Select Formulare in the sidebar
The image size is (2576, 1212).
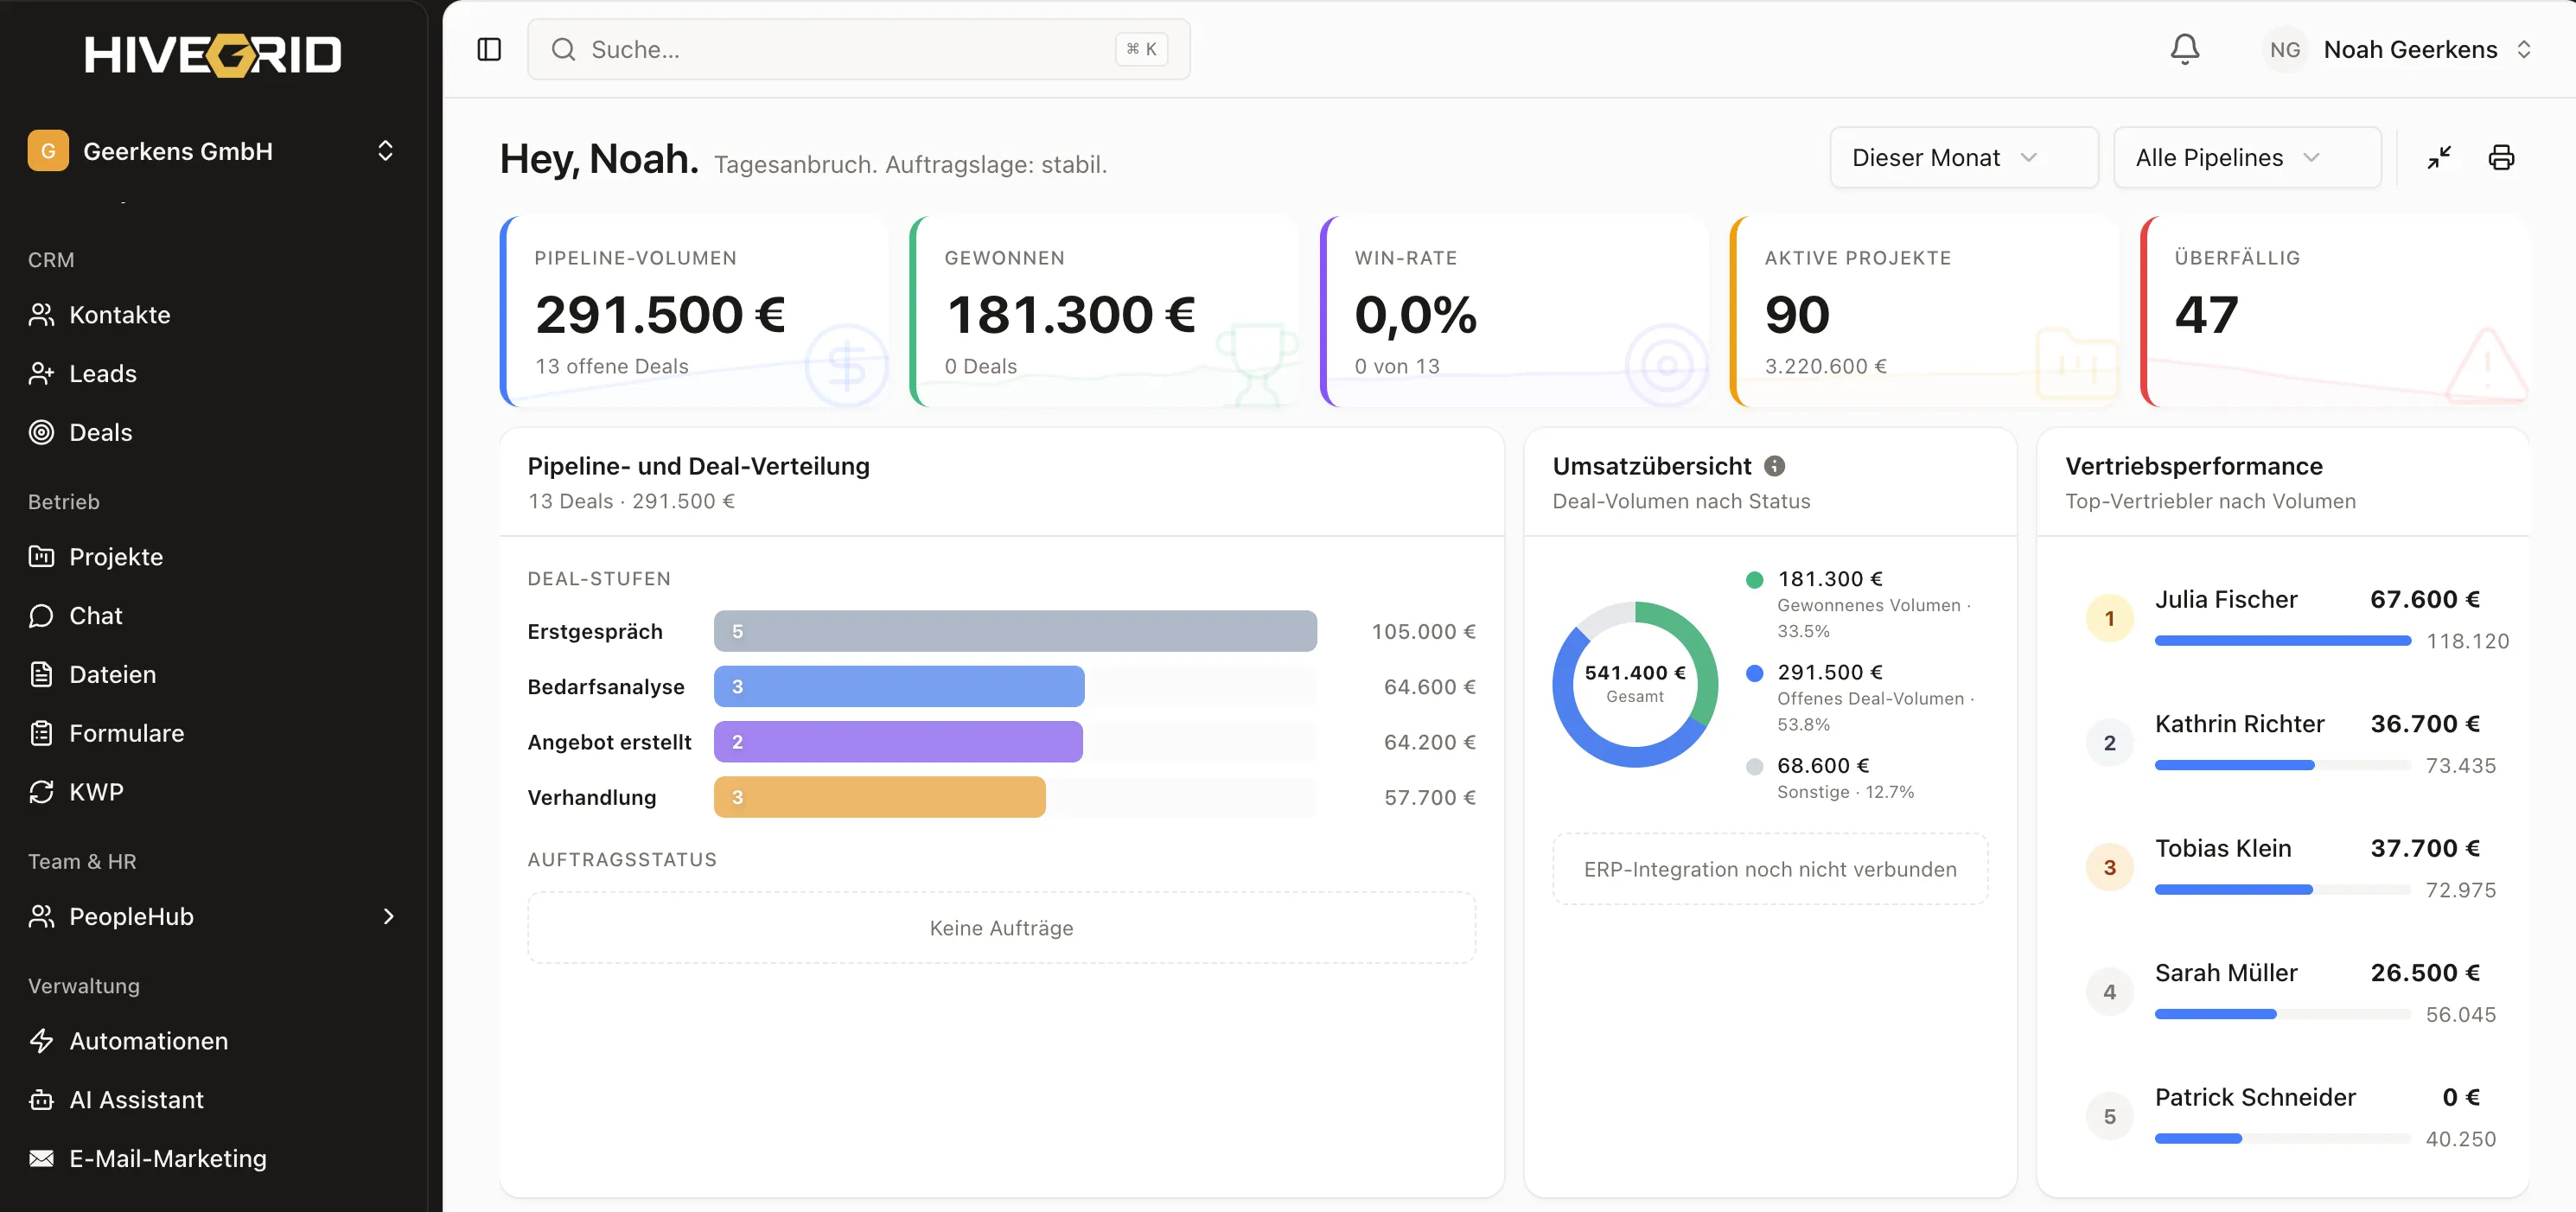pos(213,733)
